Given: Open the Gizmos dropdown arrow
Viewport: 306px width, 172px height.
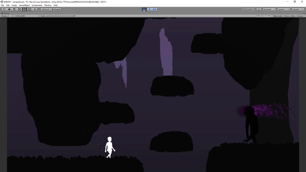Looking at the screenshot, I should point(304,16).
